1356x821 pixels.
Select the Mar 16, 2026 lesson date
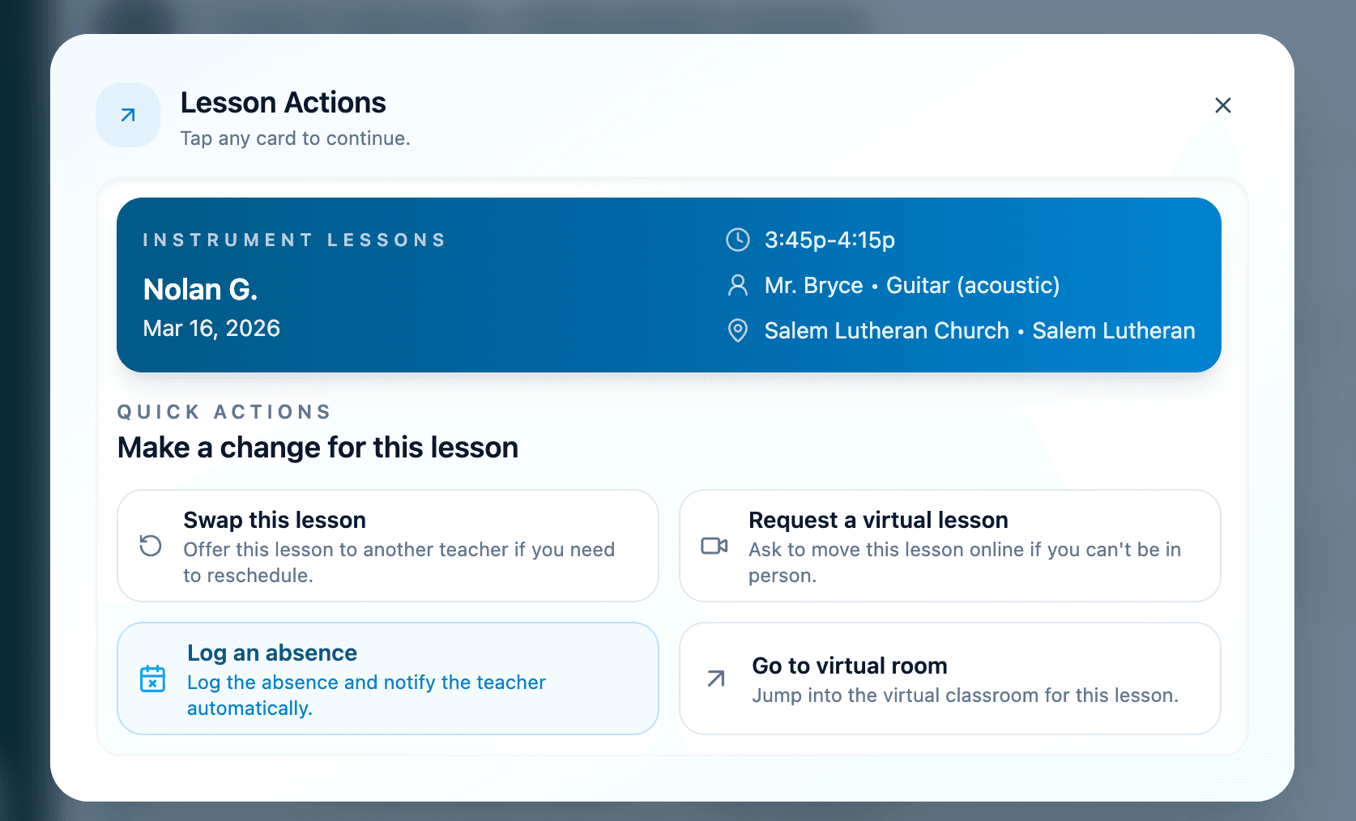211,329
